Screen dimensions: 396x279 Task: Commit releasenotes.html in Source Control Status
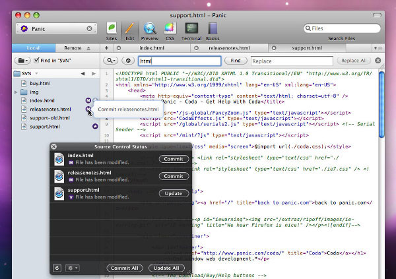pyautogui.click(x=174, y=176)
